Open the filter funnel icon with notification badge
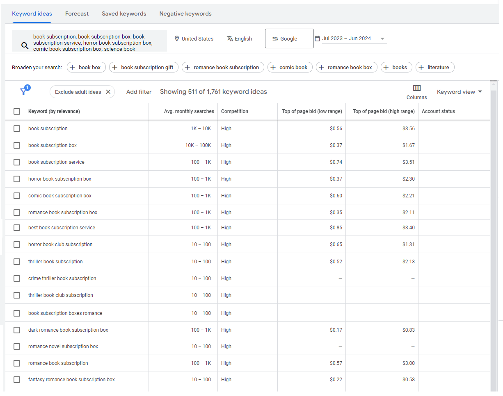503x396 pixels. coord(23,90)
